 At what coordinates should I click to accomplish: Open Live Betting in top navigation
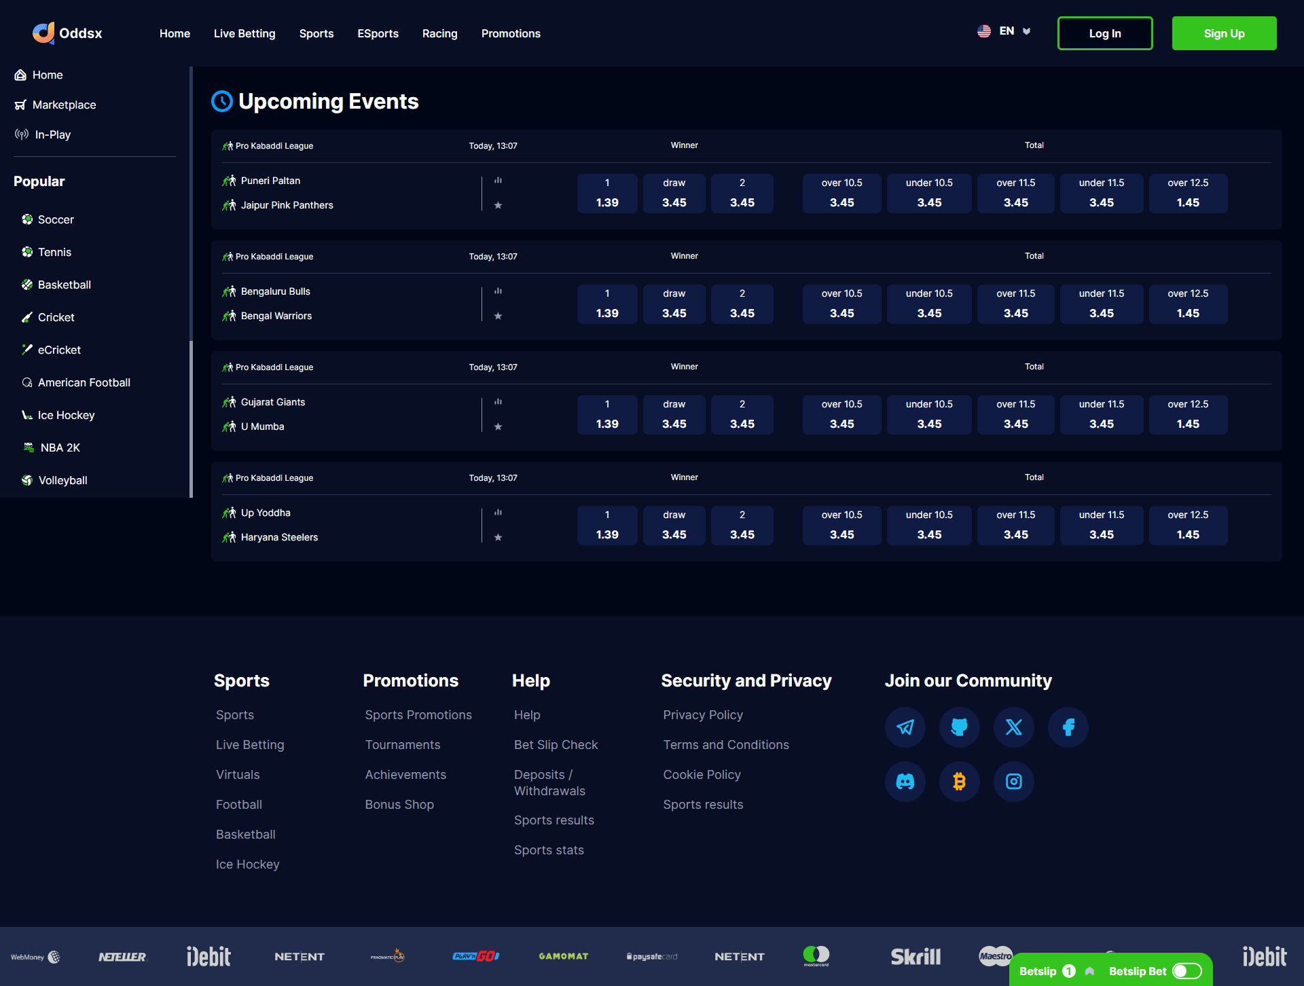tap(244, 33)
